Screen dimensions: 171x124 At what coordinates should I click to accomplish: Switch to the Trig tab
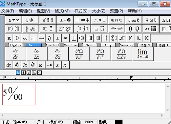click(x=108, y=45)
